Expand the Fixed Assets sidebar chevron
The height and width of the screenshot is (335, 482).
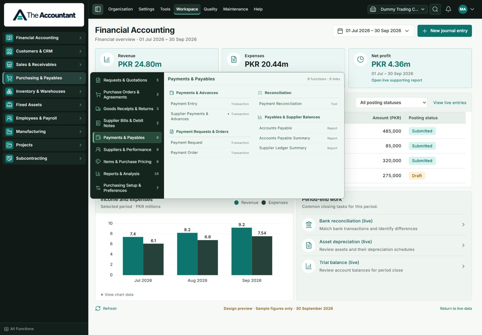(80, 105)
